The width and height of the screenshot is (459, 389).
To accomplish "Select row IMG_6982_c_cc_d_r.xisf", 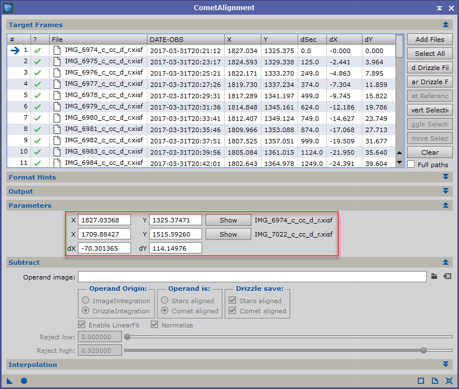I will (x=201, y=141).
